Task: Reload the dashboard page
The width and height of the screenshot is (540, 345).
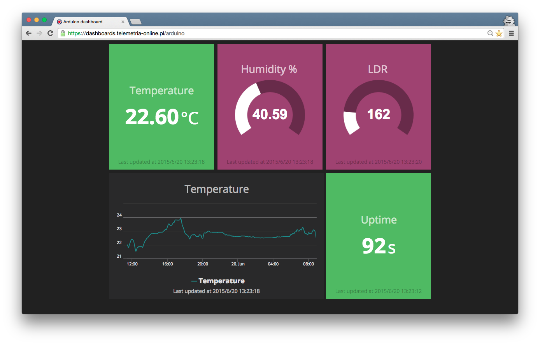Action: point(50,33)
